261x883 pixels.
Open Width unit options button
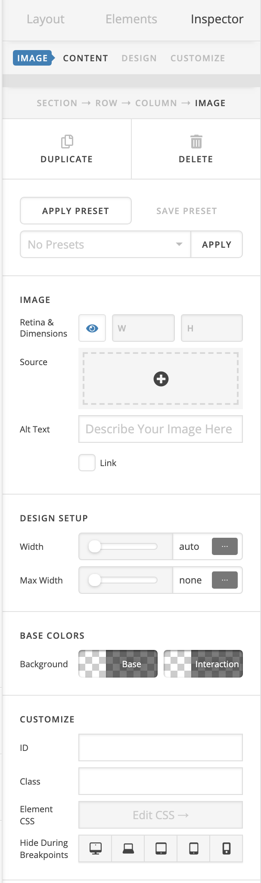pyautogui.click(x=224, y=546)
